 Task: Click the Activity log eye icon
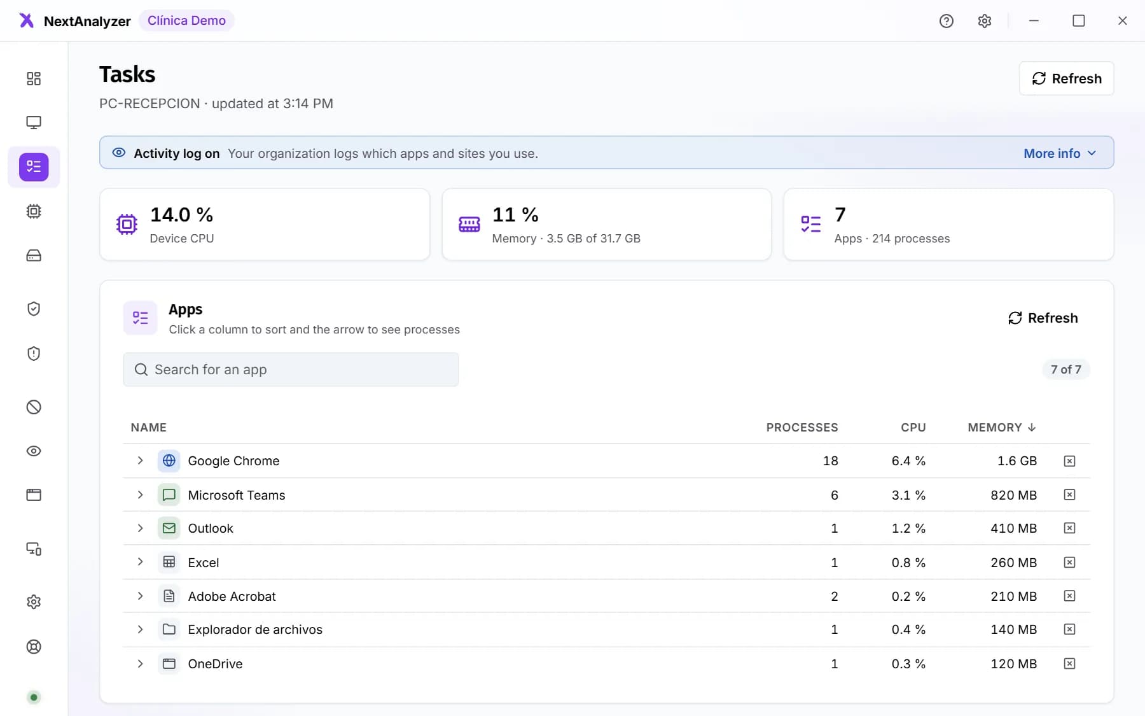click(x=119, y=153)
